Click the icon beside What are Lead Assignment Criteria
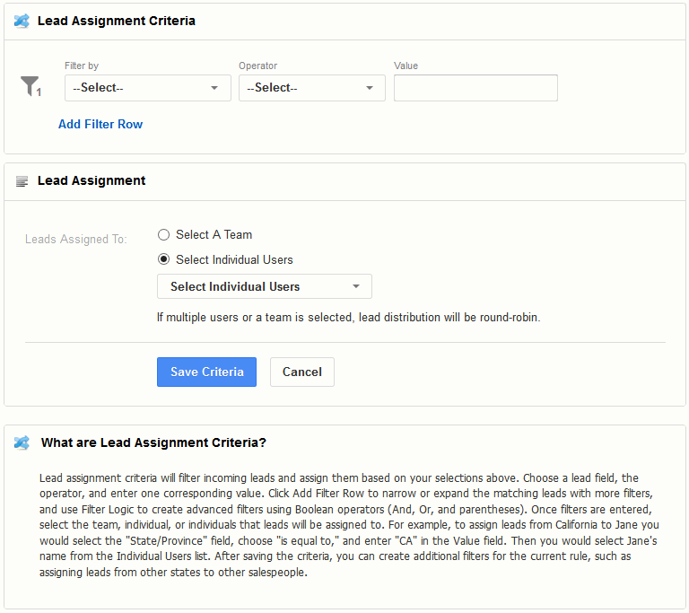 tap(22, 442)
